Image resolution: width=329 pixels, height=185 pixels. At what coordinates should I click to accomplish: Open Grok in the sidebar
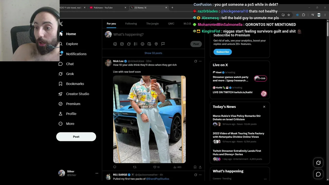(66, 74)
